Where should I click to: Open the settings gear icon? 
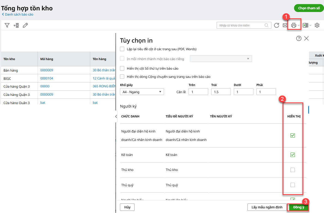317,25
